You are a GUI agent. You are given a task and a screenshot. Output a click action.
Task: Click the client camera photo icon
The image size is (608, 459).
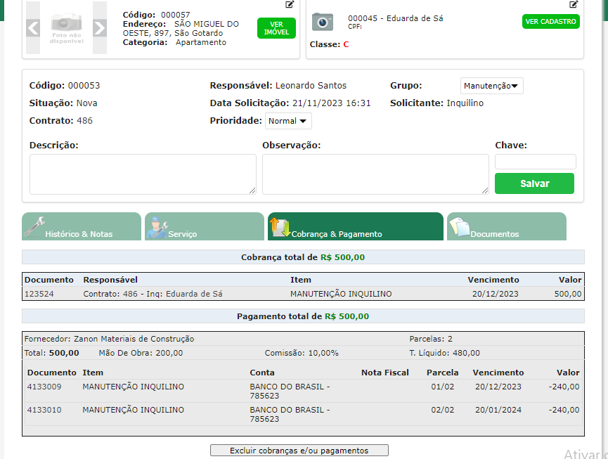(x=323, y=22)
